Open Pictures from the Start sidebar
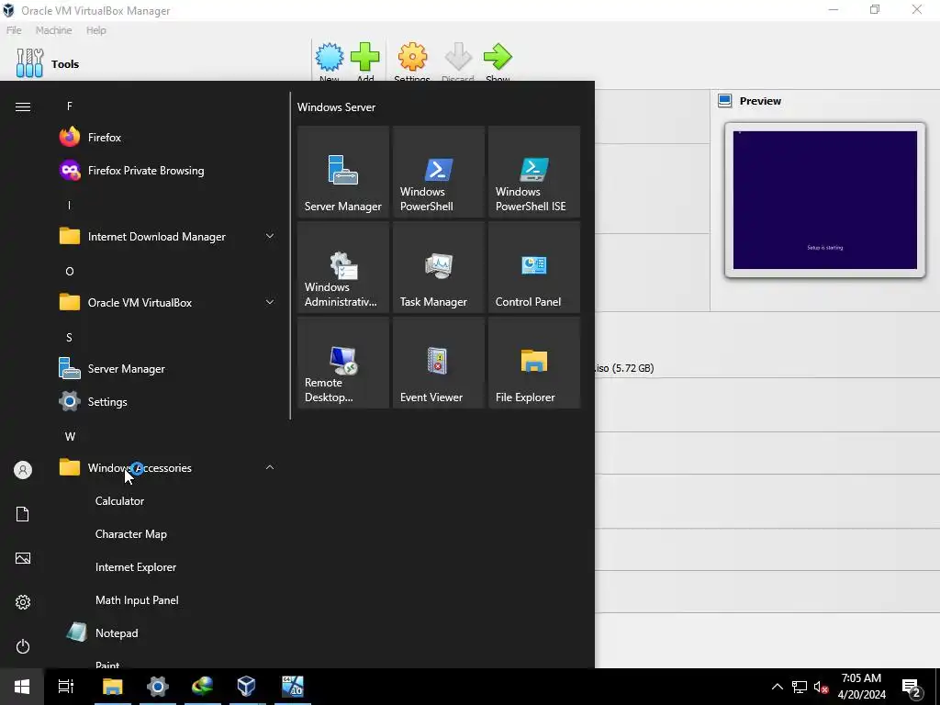Image resolution: width=940 pixels, height=705 pixels. click(23, 558)
